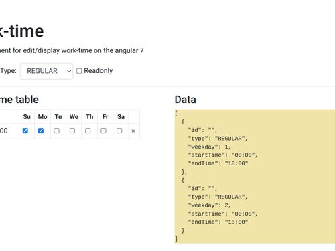Check the Wednesday checkbox in the row

pos(72,131)
